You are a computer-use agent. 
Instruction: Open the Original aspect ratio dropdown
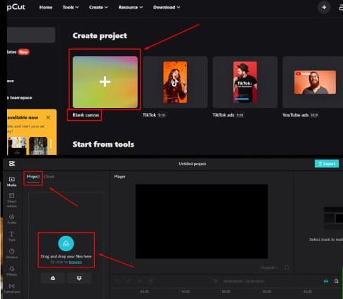269,267
